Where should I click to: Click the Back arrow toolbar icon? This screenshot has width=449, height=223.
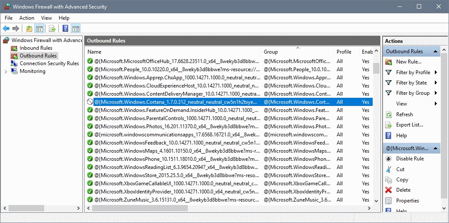[6, 28]
